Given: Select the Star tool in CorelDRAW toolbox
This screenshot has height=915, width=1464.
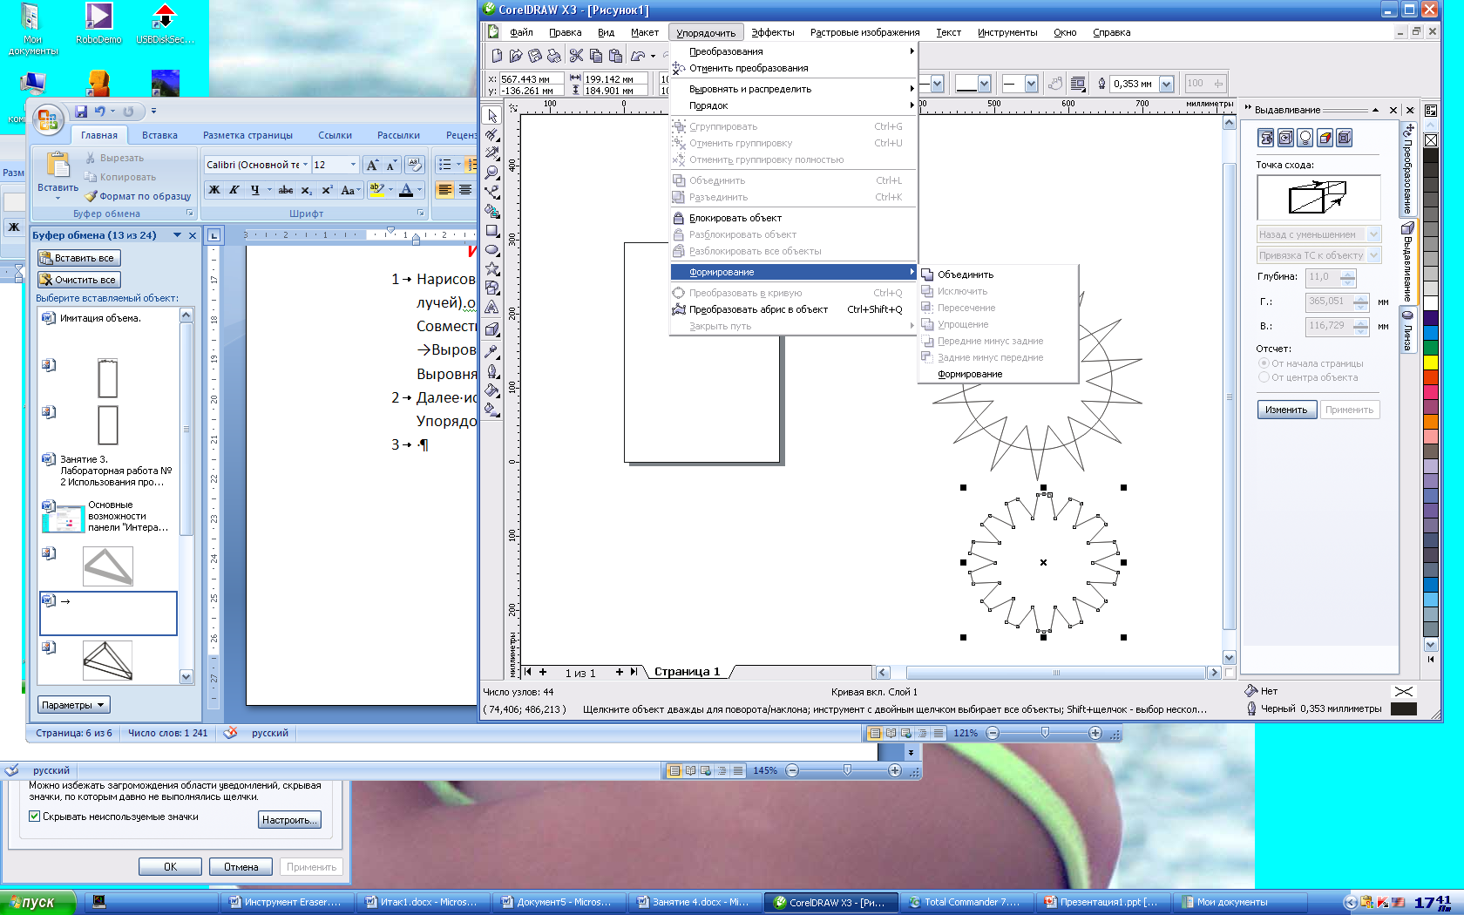Looking at the screenshot, I should (492, 269).
